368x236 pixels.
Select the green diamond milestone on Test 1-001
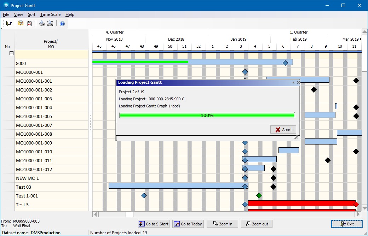coord(259,195)
